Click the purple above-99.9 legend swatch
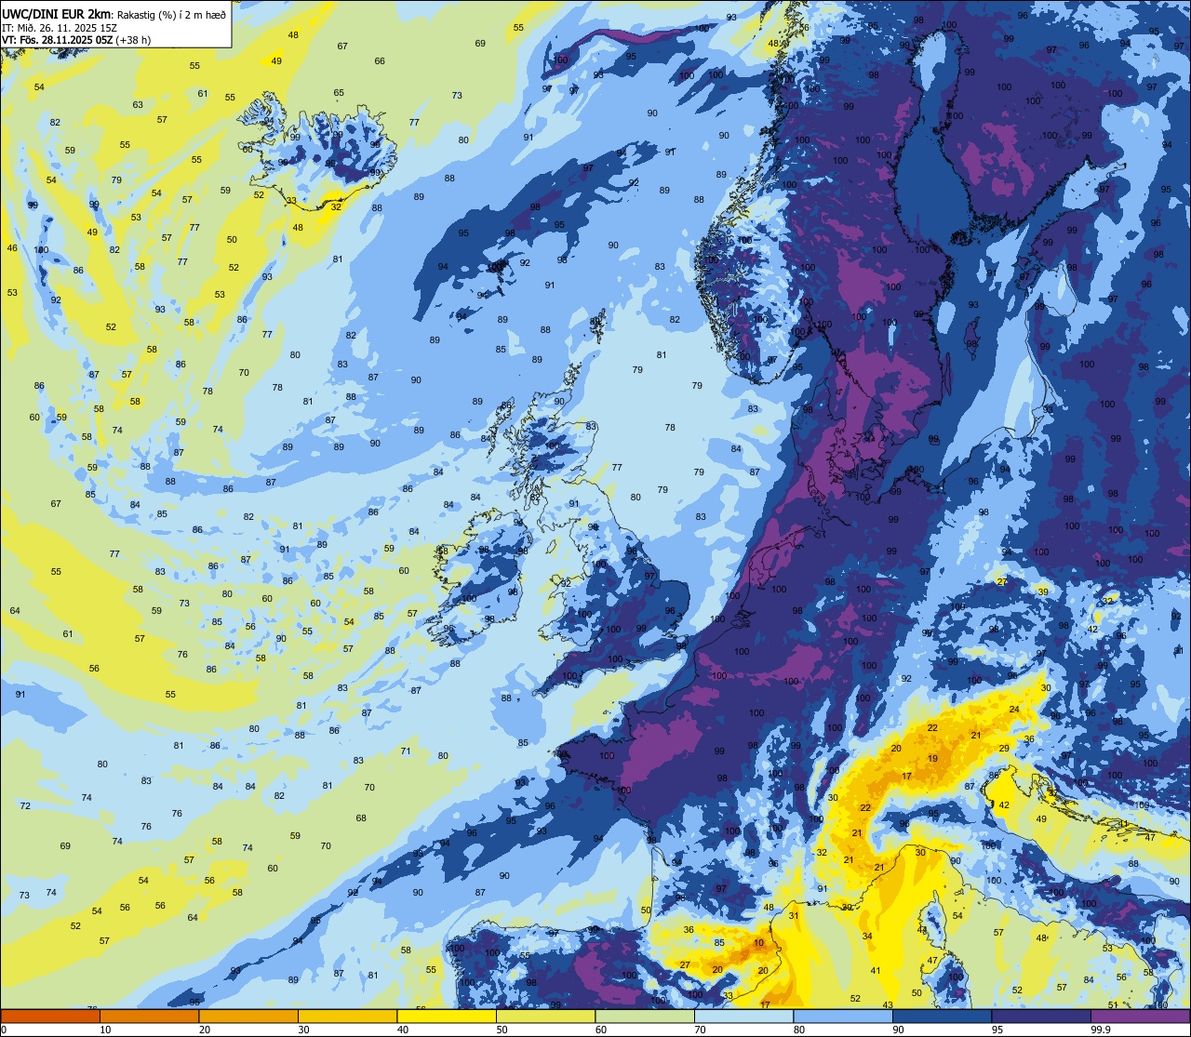Screen dimensions: 1191x1037 tap(1140, 1016)
